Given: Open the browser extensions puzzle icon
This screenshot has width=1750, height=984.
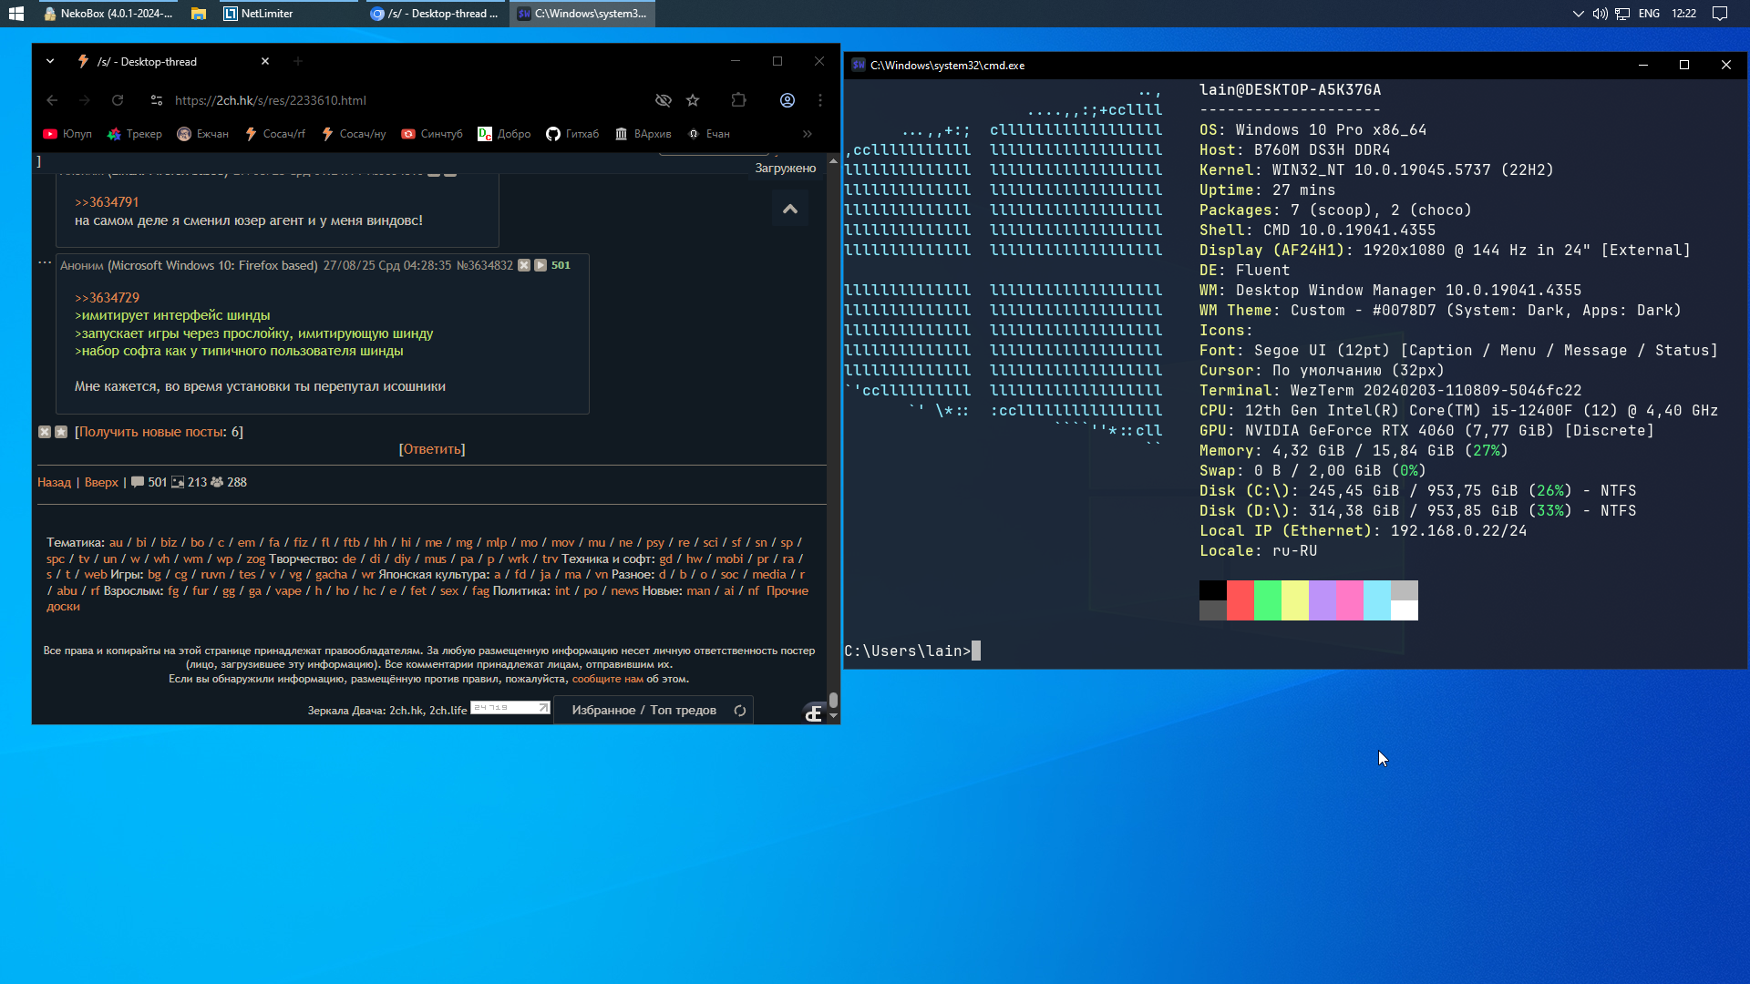Looking at the screenshot, I should click(739, 100).
